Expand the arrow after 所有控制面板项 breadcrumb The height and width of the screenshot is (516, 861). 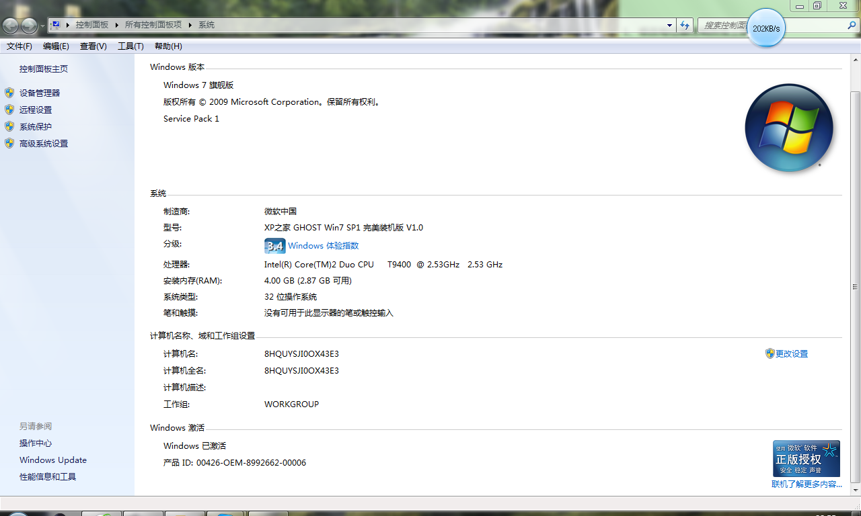coord(190,25)
